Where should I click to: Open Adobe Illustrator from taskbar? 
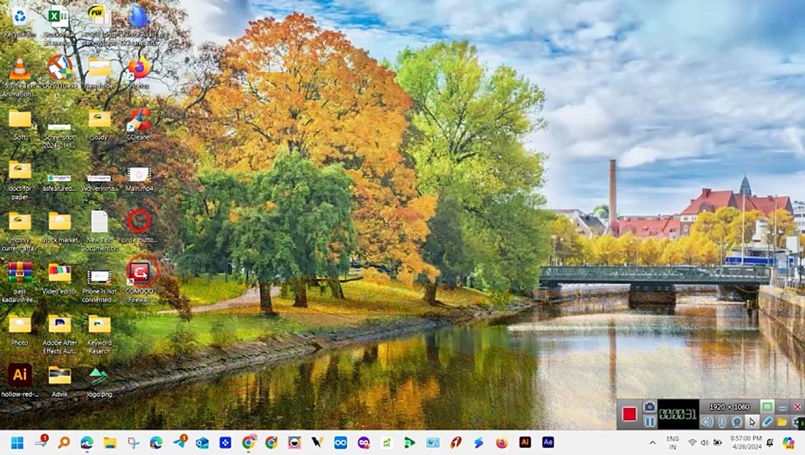click(525, 442)
